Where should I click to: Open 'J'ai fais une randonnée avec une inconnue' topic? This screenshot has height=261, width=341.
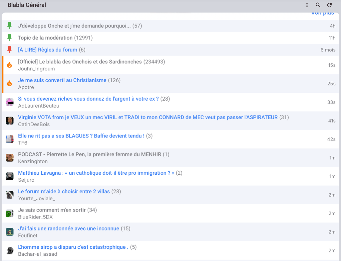pyautogui.click(x=69, y=228)
